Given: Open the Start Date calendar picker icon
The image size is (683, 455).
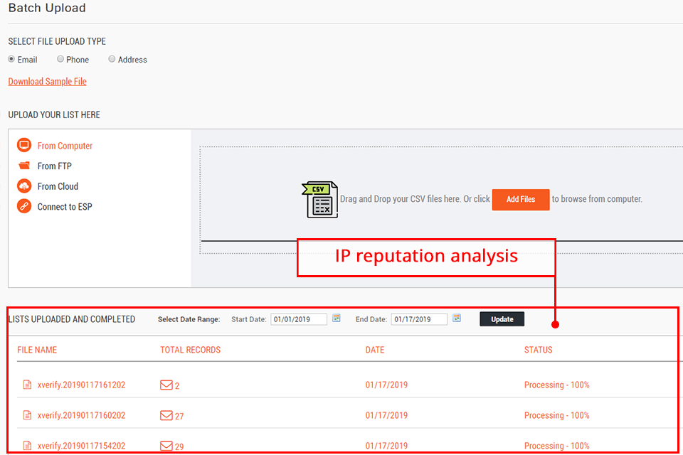Looking at the screenshot, I should 337,318.
